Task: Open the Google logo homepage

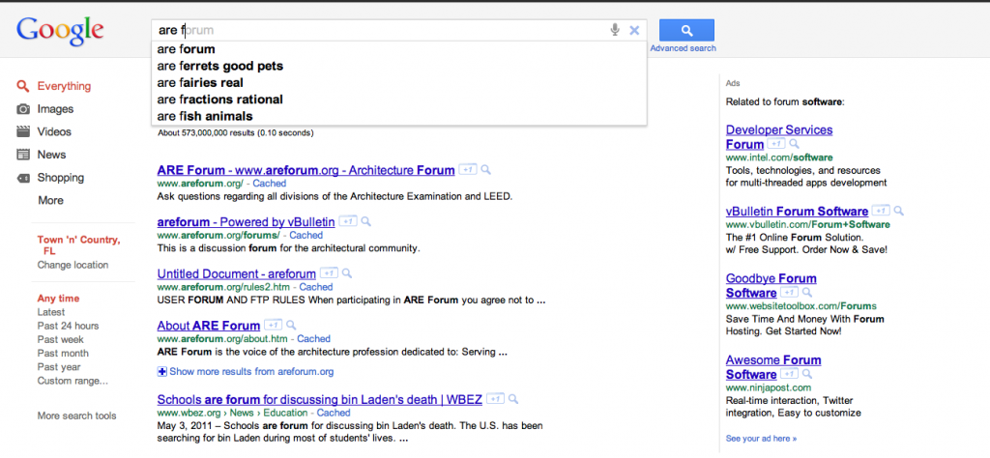Action: click(60, 32)
